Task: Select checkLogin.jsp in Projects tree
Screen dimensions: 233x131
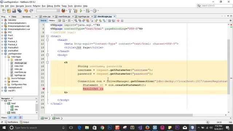Action: point(20,63)
